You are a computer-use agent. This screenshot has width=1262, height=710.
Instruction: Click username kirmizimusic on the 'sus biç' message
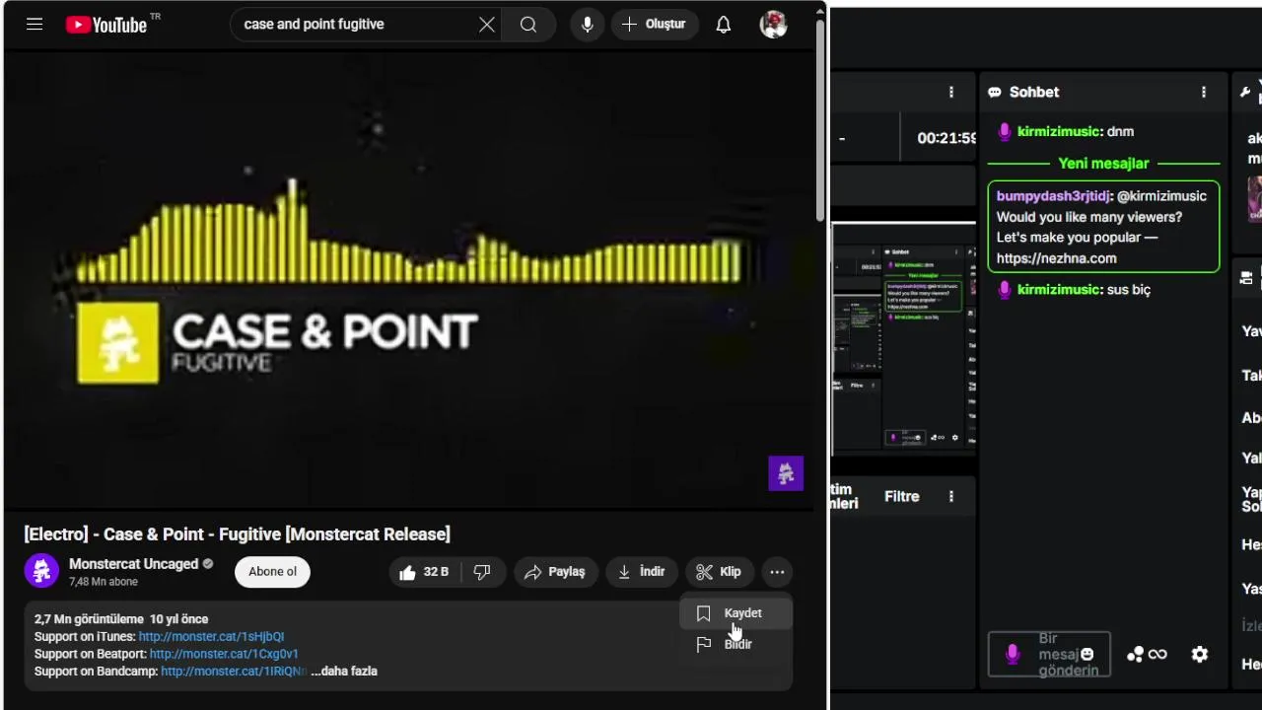pyautogui.click(x=1059, y=290)
